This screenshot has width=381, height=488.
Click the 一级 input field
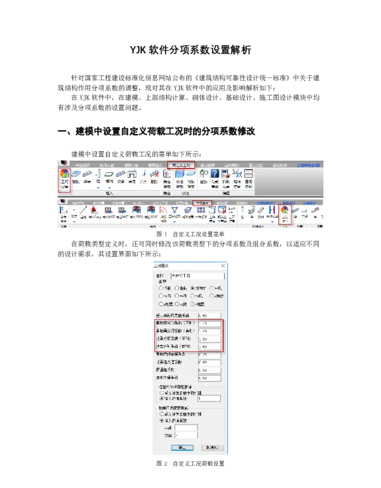[x=186, y=428]
